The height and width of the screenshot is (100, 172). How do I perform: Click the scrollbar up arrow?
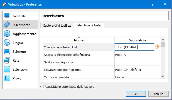163,39
